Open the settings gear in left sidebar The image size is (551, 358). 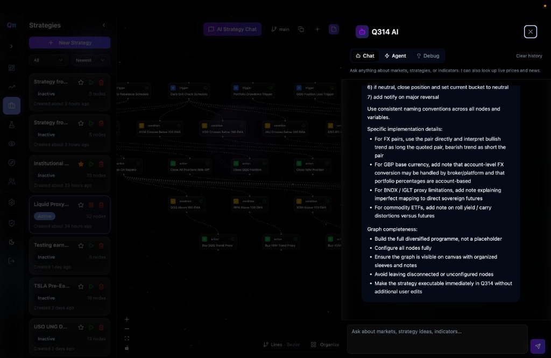(x=11, y=203)
